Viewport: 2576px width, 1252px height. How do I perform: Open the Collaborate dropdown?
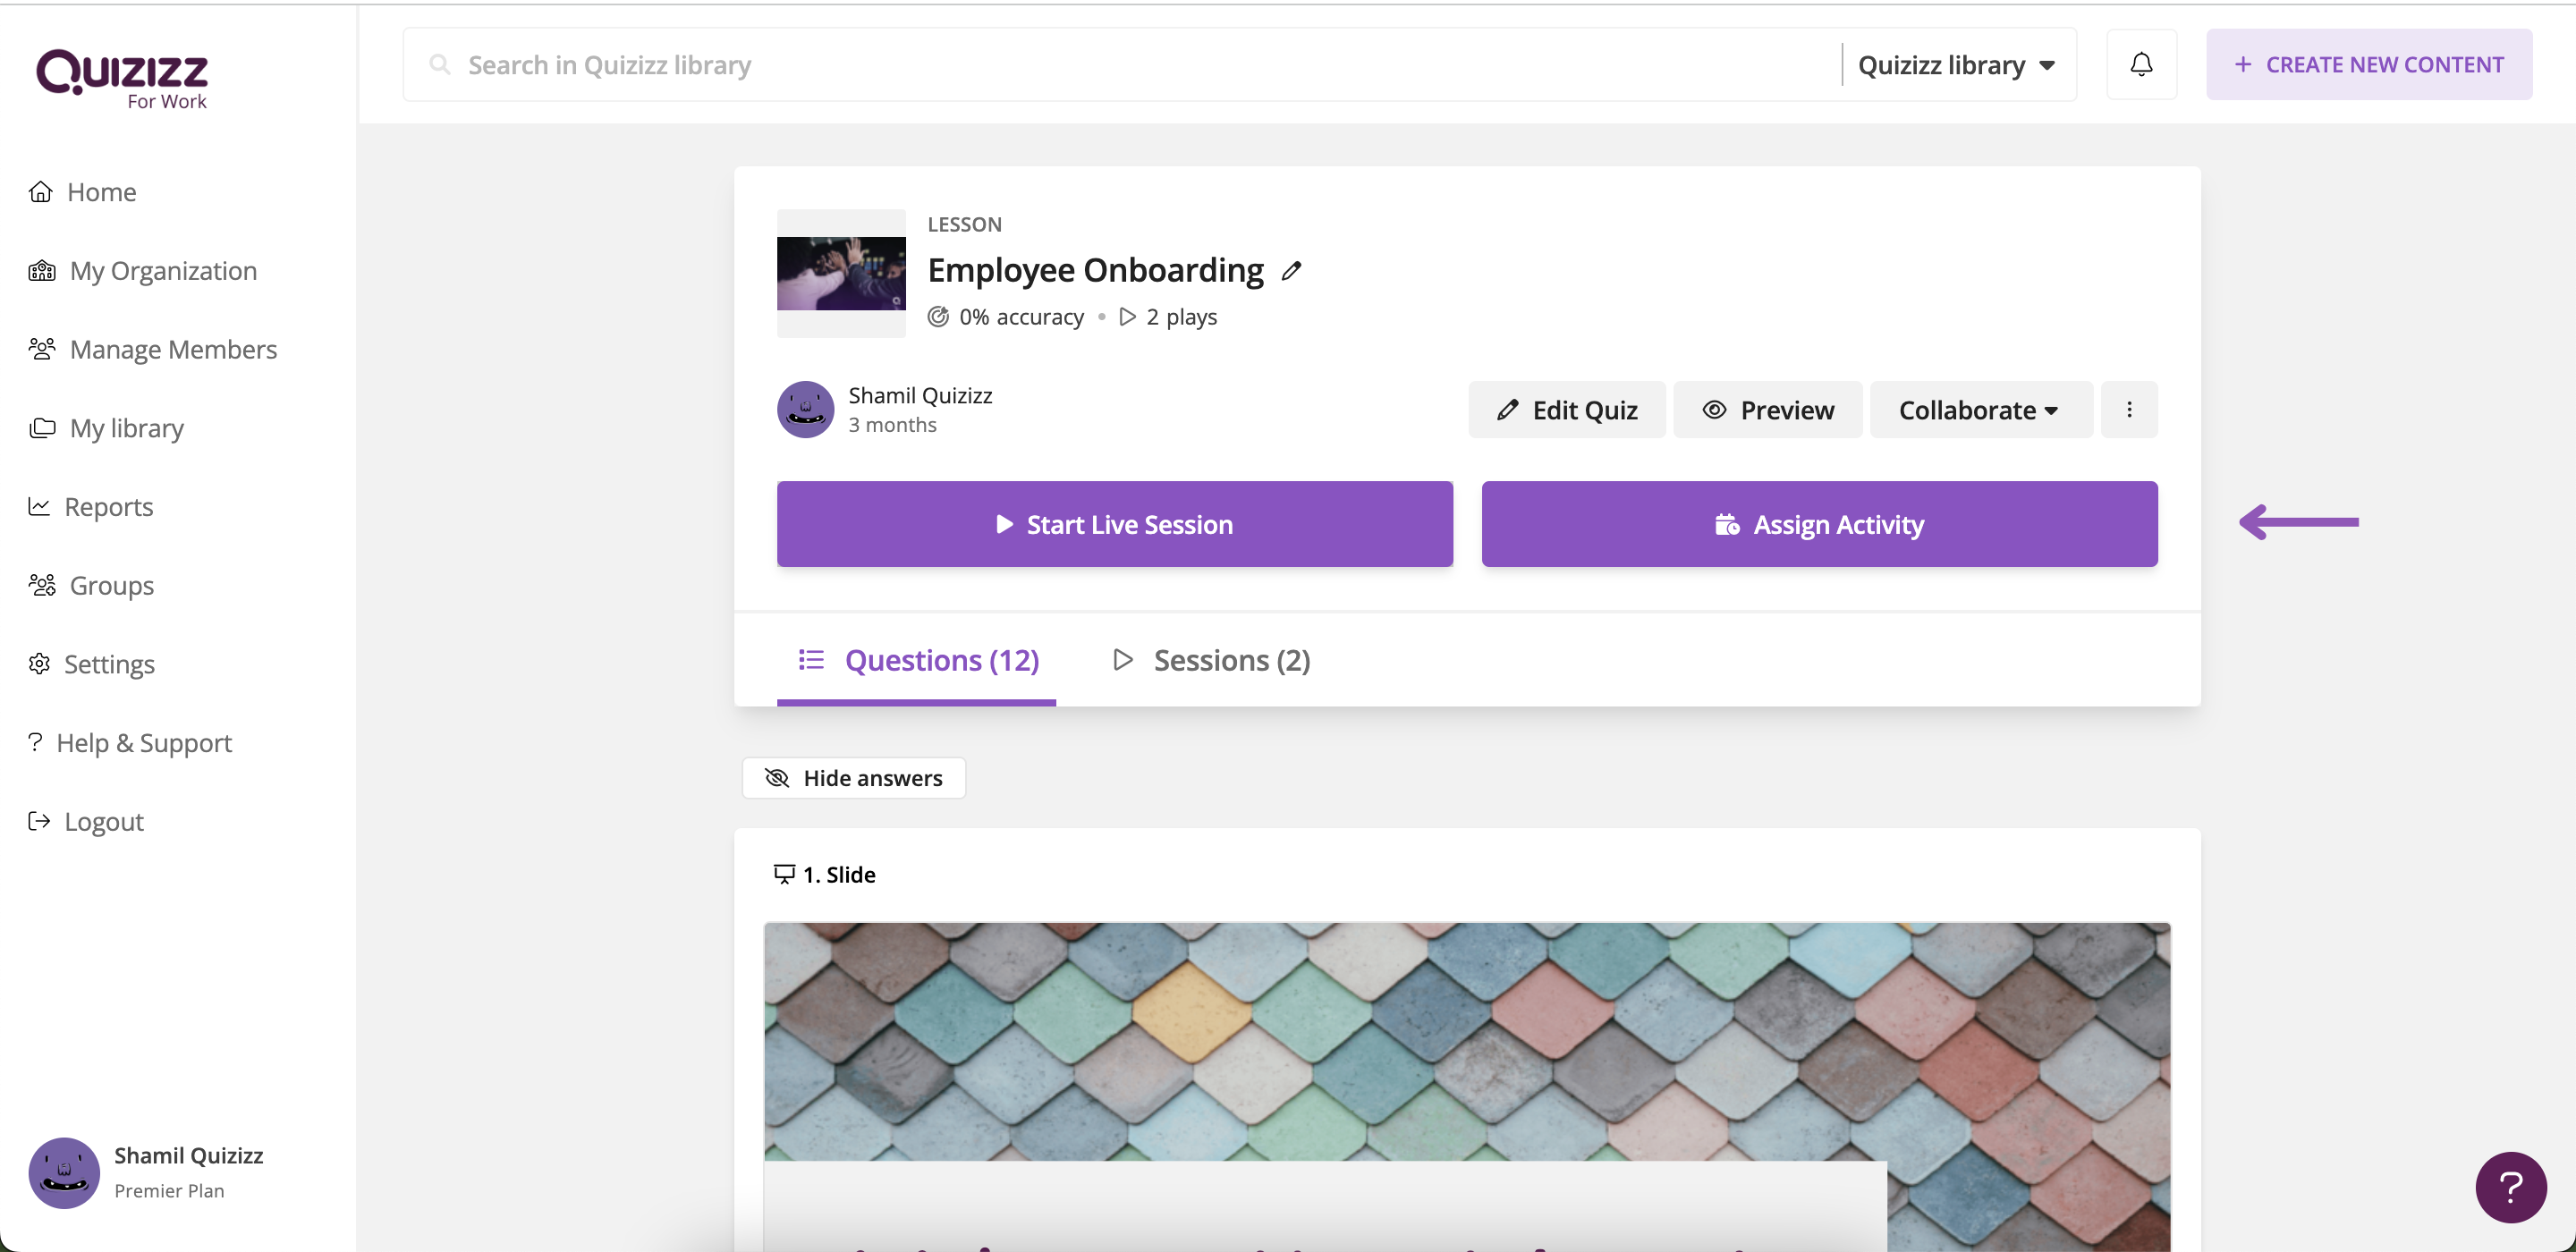[1979, 410]
